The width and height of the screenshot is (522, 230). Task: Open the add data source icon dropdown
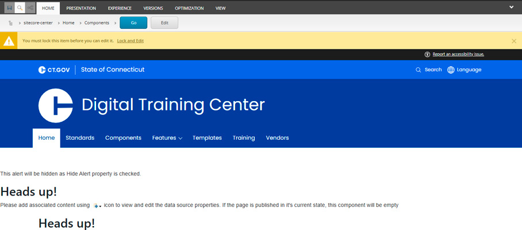pos(97,205)
